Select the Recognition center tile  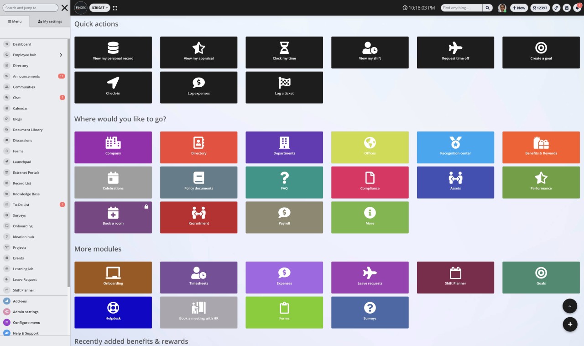coord(455,147)
